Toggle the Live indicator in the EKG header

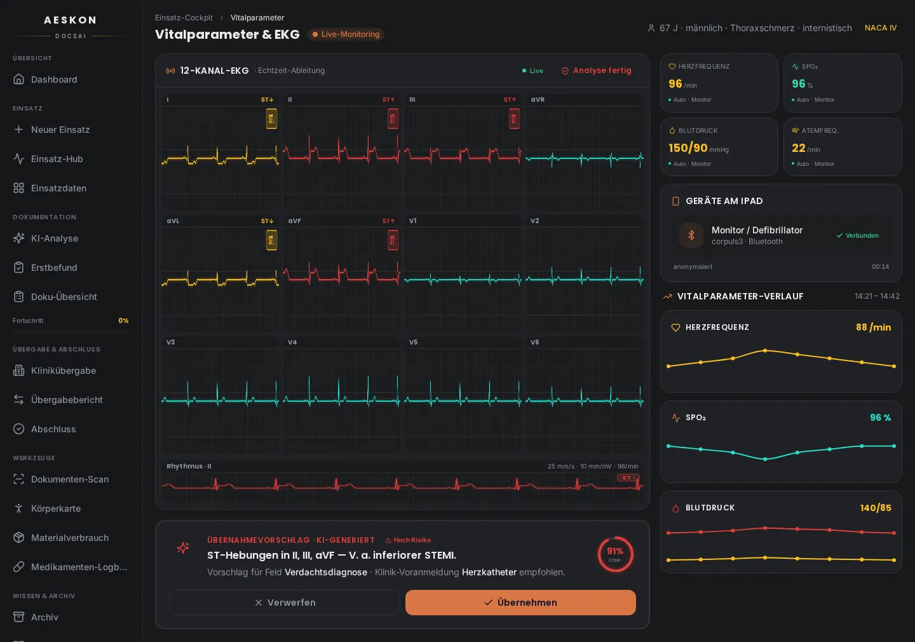pyautogui.click(x=532, y=71)
